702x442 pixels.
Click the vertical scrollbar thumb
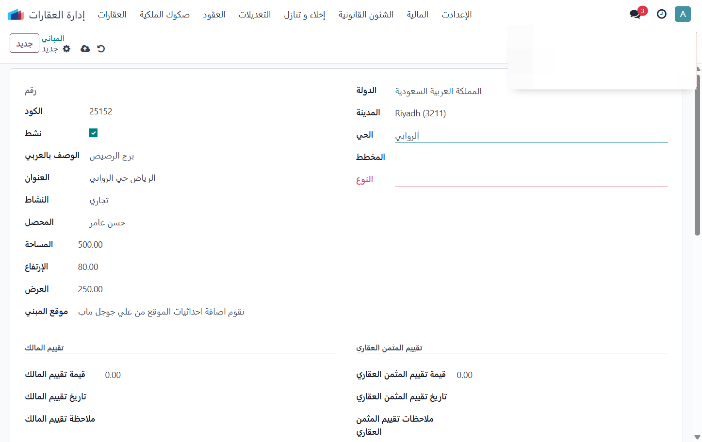coord(697,155)
